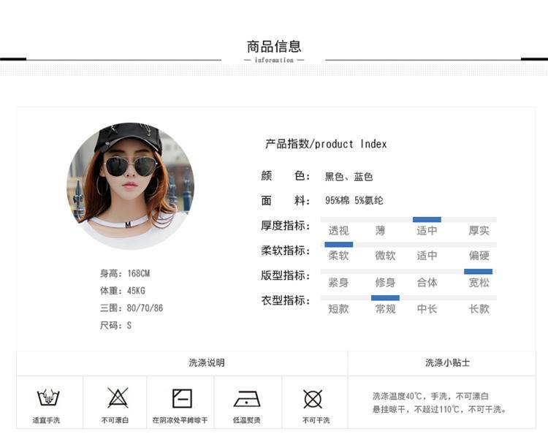This screenshot has height=442, width=548.
Task: Click the 'information' subtitle text
Action: 274,60
